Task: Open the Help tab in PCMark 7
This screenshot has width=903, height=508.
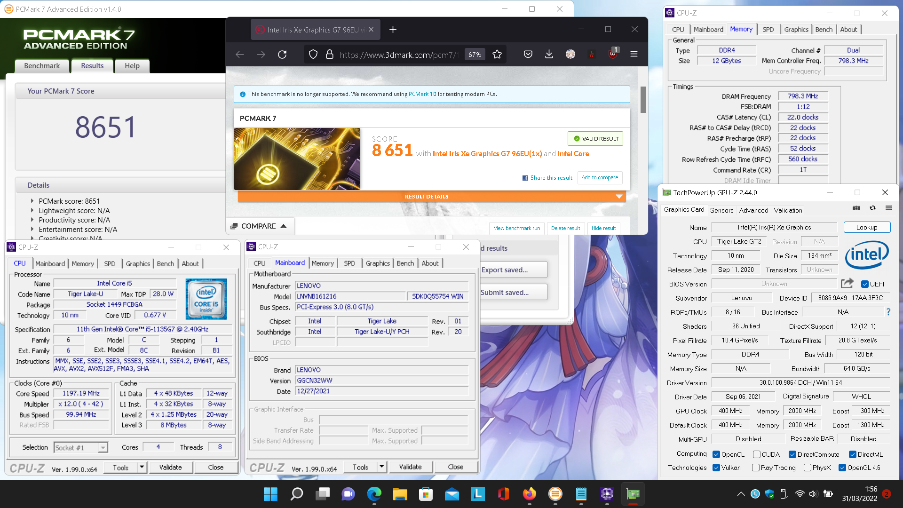Action: [x=132, y=66]
